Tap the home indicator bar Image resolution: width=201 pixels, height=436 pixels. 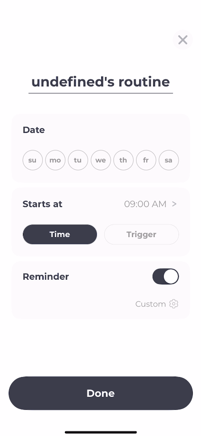coord(100,432)
